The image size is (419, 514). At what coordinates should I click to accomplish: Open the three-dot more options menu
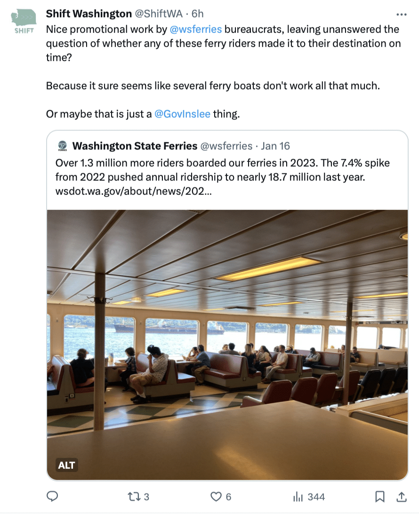point(401,15)
